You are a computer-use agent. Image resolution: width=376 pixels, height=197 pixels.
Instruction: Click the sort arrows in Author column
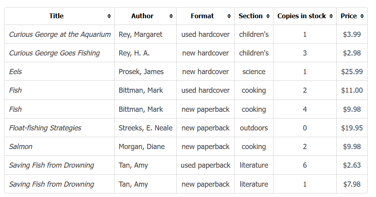[171, 16]
